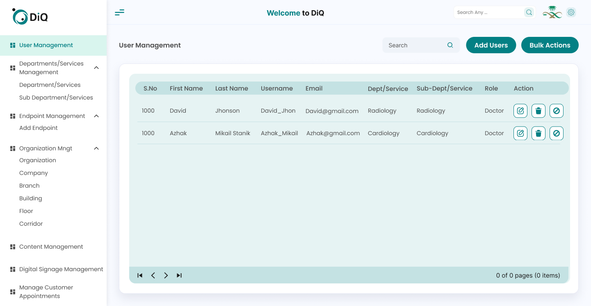Image resolution: width=591 pixels, height=306 pixels.
Task: Click the Bulk Actions button
Action: coord(550,45)
